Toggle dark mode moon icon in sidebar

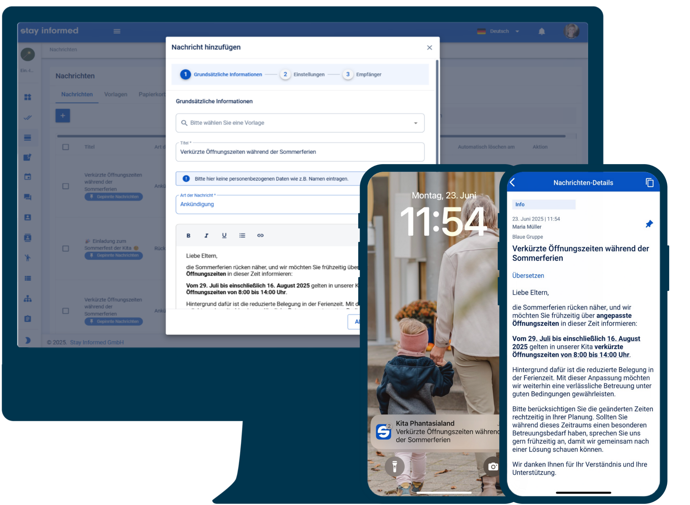pyautogui.click(x=27, y=340)
